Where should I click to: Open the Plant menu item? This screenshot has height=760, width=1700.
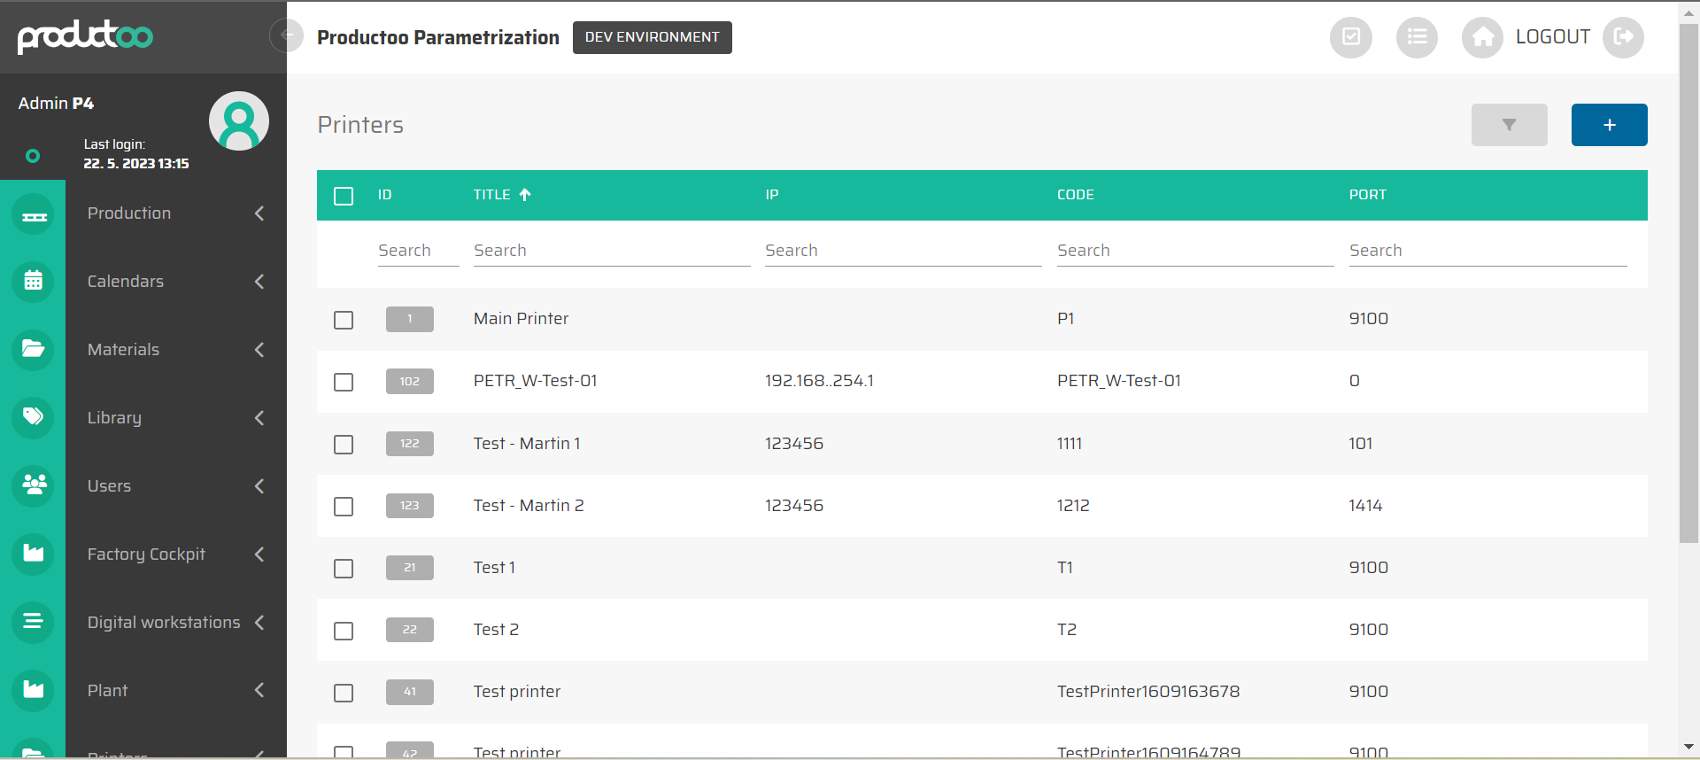click(108, 691)
